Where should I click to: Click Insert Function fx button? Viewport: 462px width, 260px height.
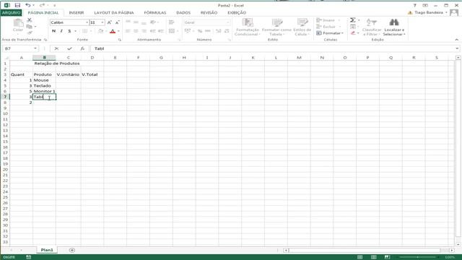tap(82, 48)
